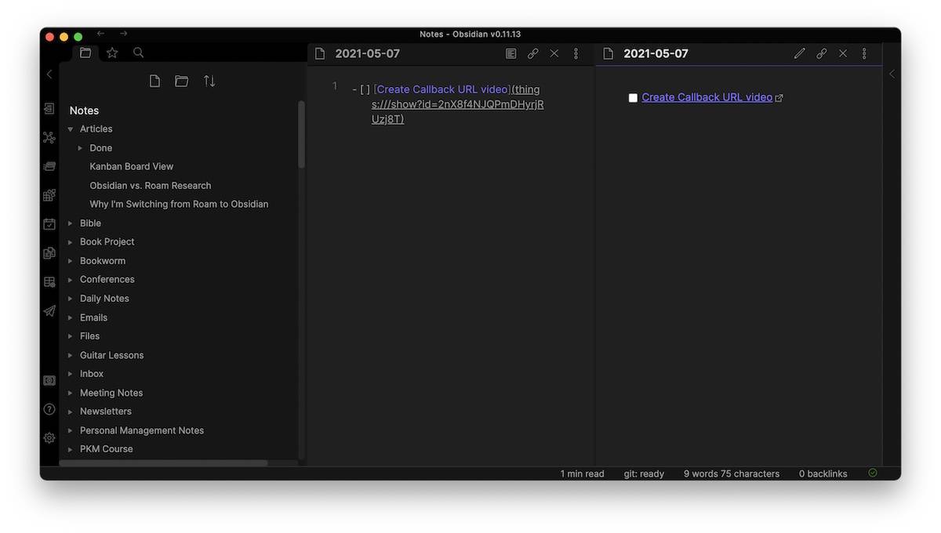The height and width of the screenshot is (533, 941).
Task: Open the File explorer tab icon
Action: click(x=85, y=53)
